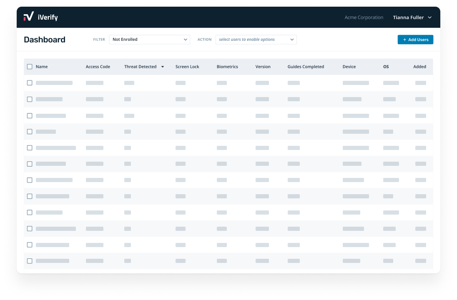This screenshot has height=300, width=457.
Task: Sort by Guides Completed column
Action: [306, 67]
